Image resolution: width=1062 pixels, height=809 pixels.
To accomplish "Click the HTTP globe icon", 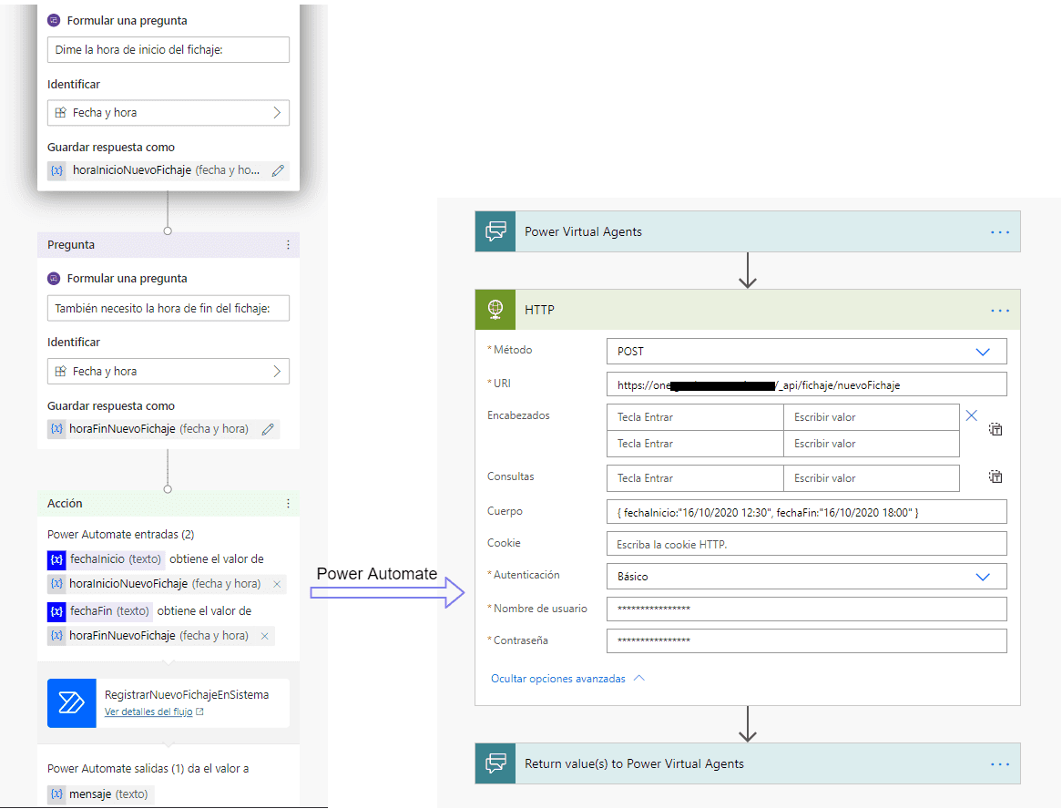I will [495, 310].
